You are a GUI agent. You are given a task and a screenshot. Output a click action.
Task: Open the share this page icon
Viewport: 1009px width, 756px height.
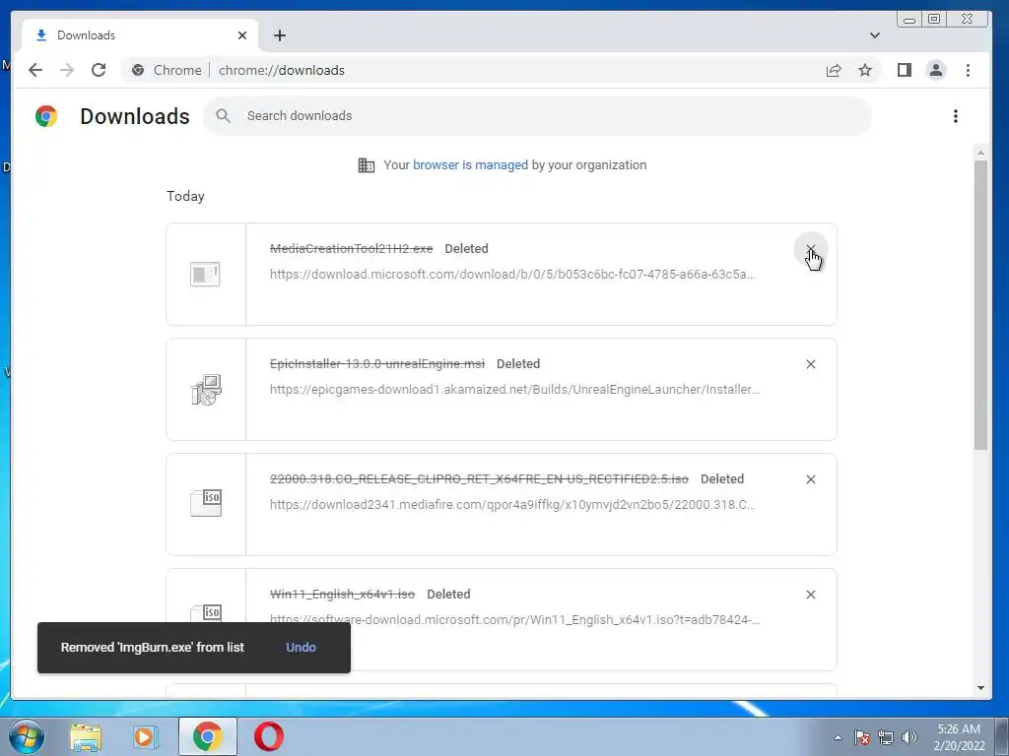834,70
